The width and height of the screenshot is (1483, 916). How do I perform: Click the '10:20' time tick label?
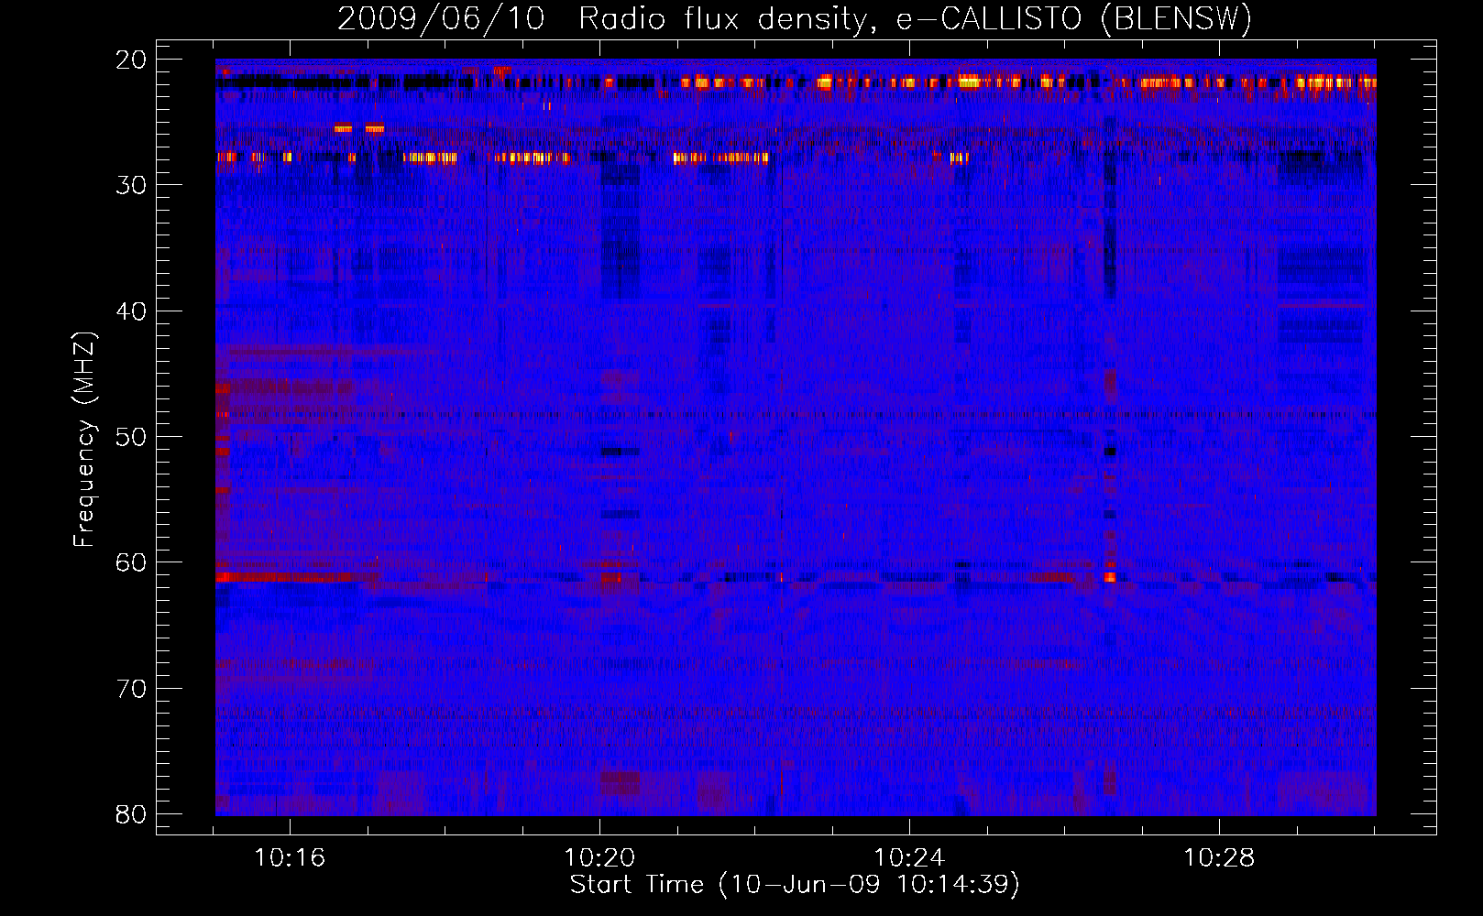[x=599, y=858]
